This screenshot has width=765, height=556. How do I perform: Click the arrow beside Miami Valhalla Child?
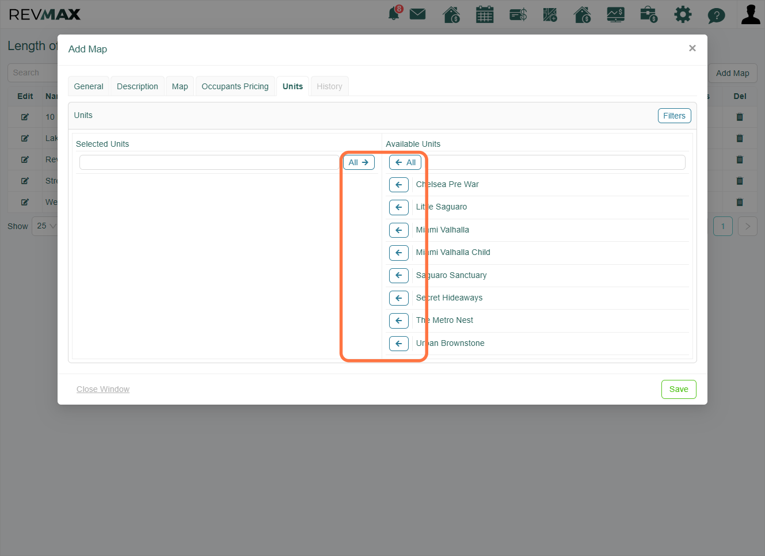399,253
